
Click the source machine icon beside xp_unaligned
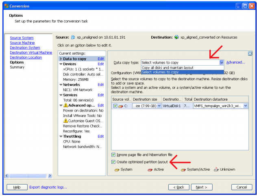click(x=73, y=37)
